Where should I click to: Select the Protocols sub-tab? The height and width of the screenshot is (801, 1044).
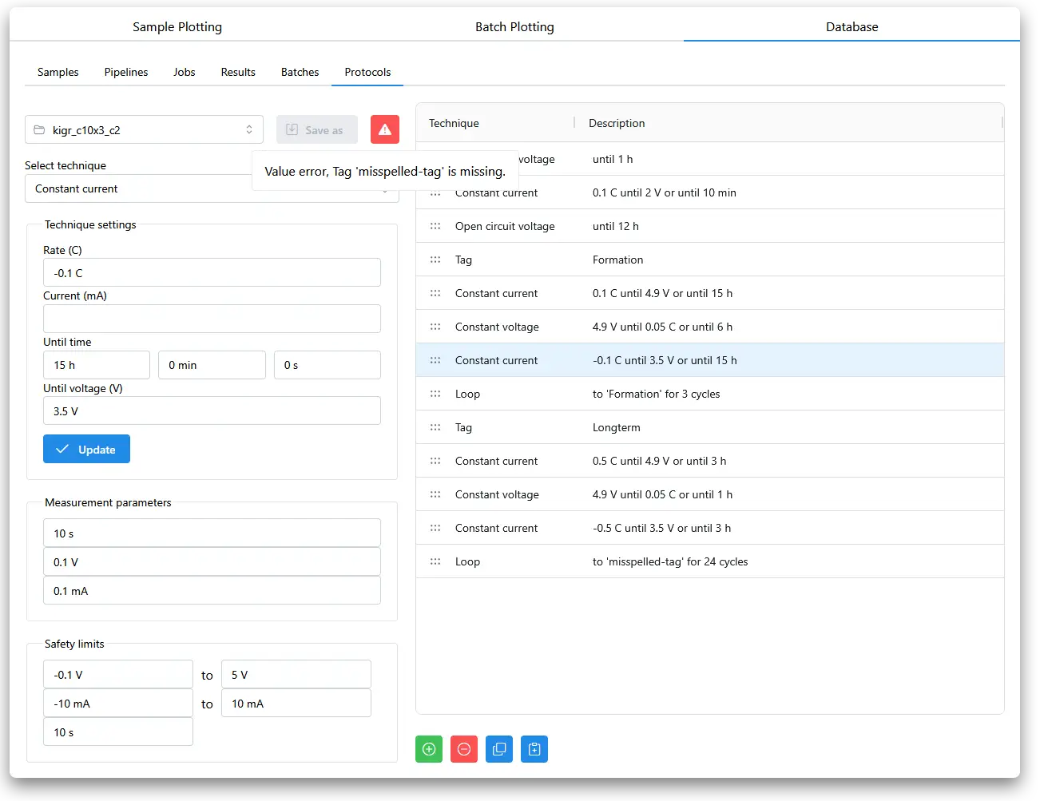pos(367,72)
